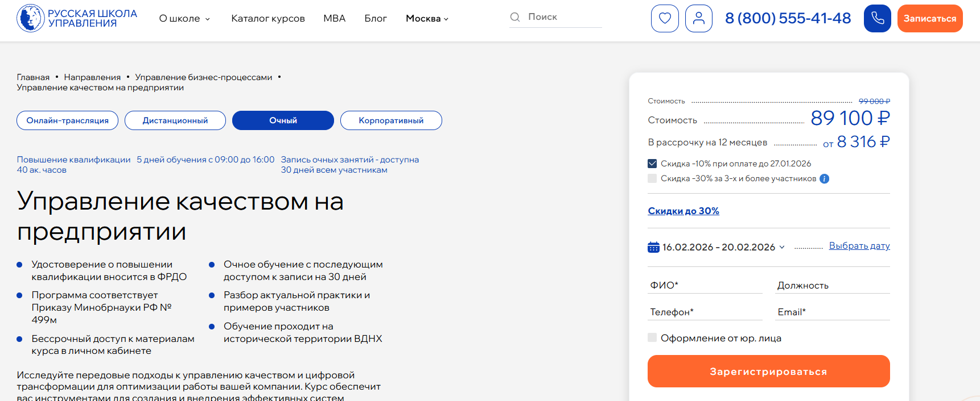The image size is (980, 401).
Task: Follow the "Скидки до 30%" link
Action: [683, 211]
